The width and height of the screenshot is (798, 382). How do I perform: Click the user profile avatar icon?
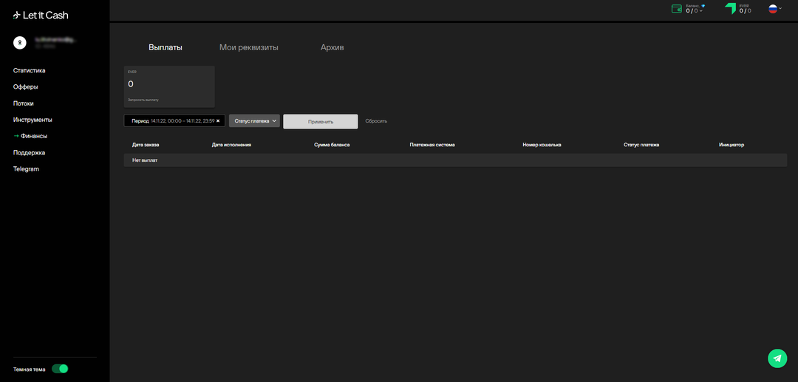[21, 43]
